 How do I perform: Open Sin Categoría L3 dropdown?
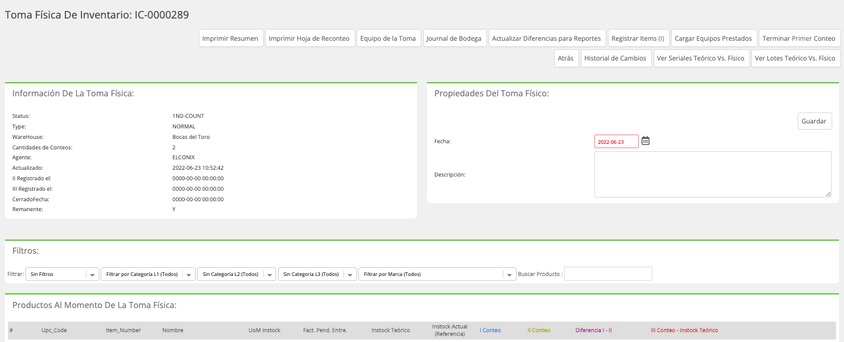pos(318,274)
